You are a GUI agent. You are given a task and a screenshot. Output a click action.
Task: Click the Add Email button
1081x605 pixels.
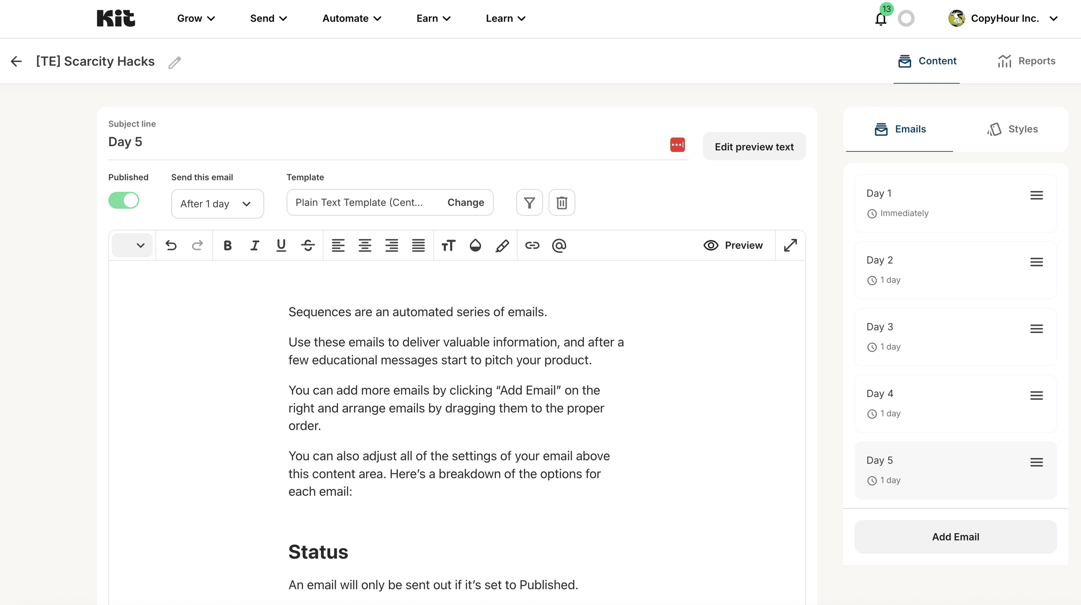pos(955,537)
